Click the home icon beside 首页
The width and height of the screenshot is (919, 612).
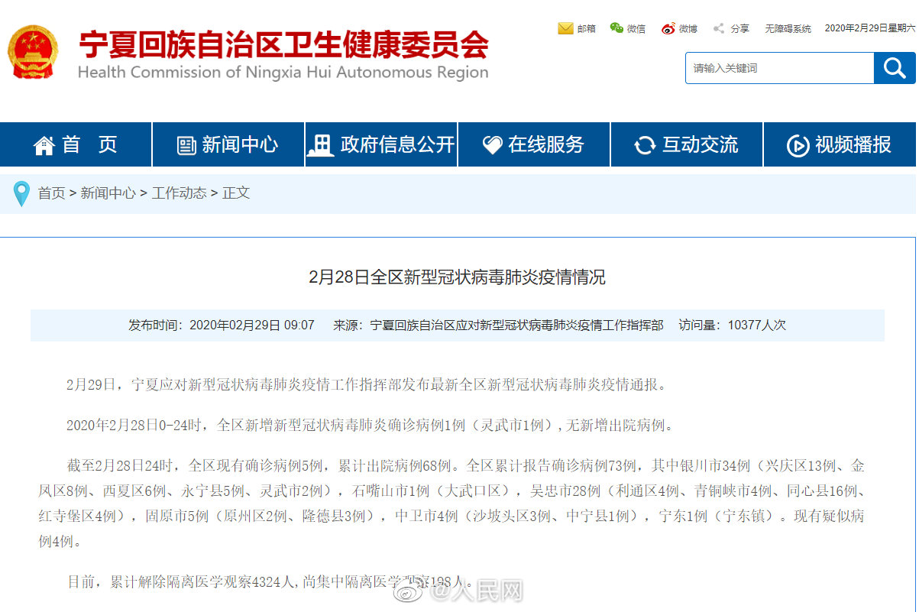[x=44, y=145]
